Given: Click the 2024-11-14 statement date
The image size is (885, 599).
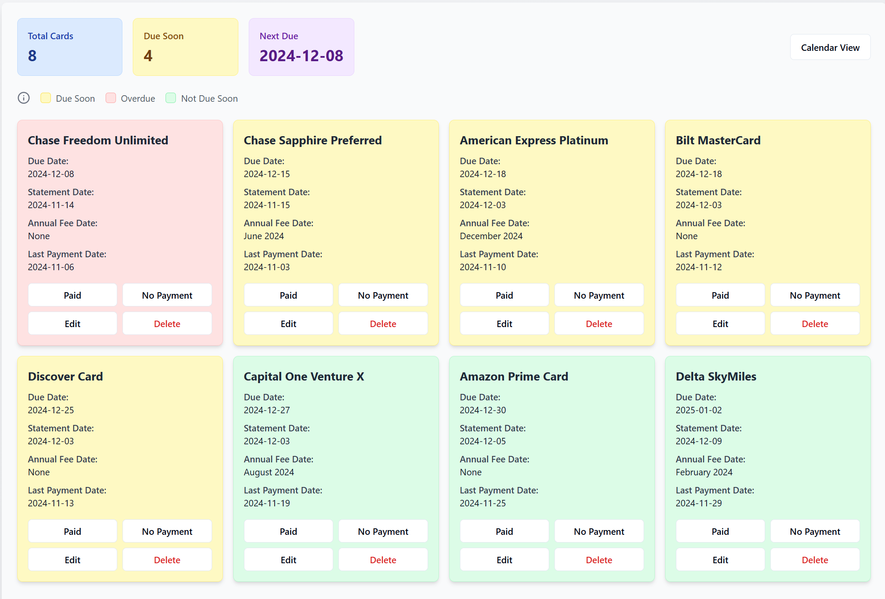Looking at the screenshot, I should pyautogui.click(x=51, y=205).
